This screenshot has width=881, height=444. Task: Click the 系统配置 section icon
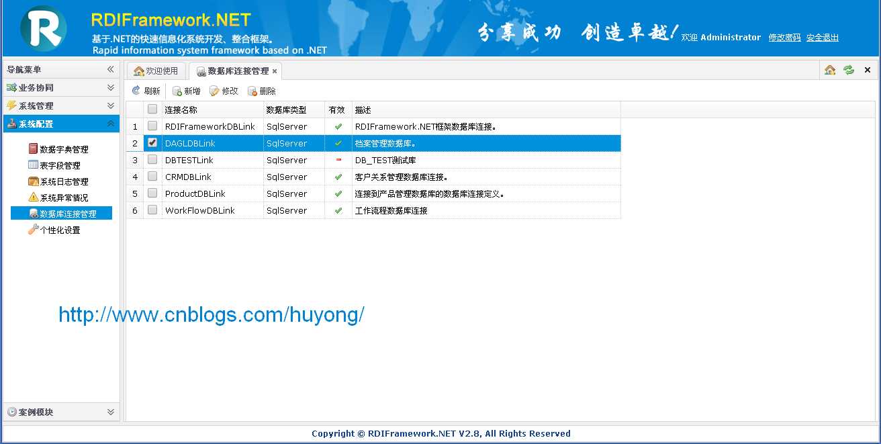[11, 124]
